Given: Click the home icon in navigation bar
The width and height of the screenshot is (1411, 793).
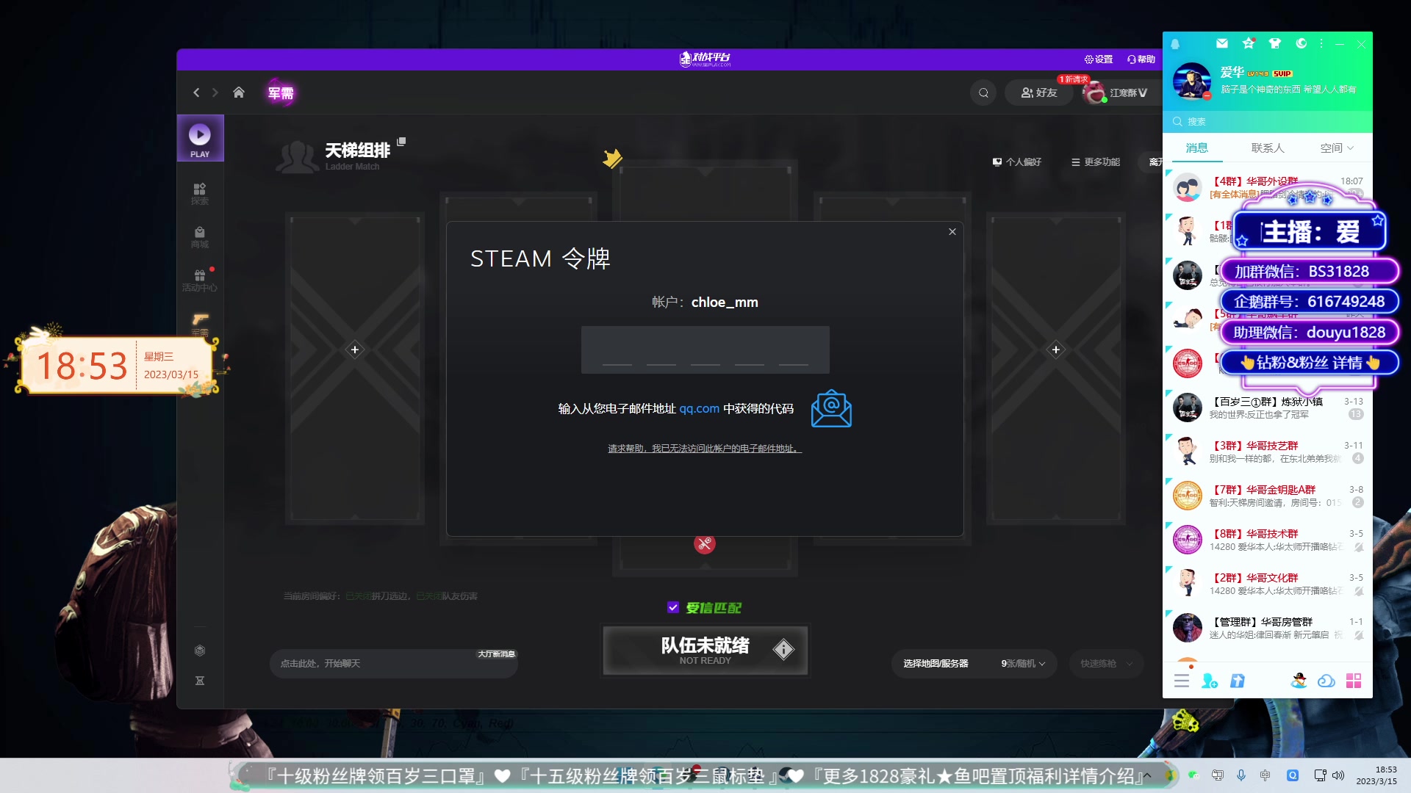Looking at the screenshot, I should click(239, 93).
